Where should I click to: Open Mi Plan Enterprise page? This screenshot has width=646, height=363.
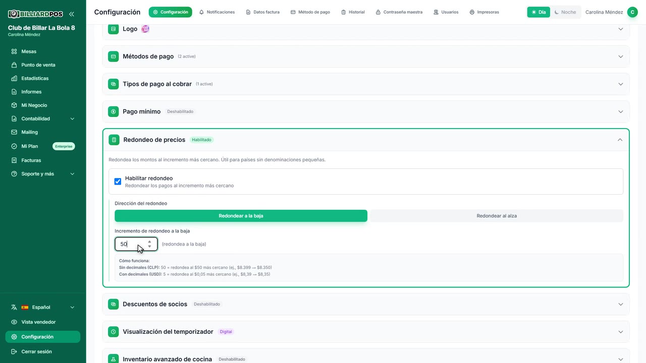point(43,146)
